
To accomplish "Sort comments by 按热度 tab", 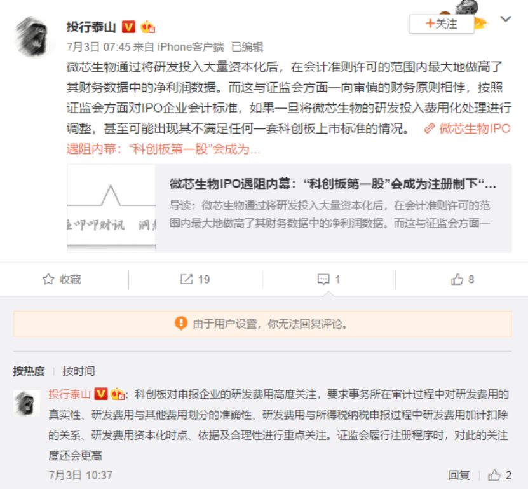I will [x=29, y=371].
